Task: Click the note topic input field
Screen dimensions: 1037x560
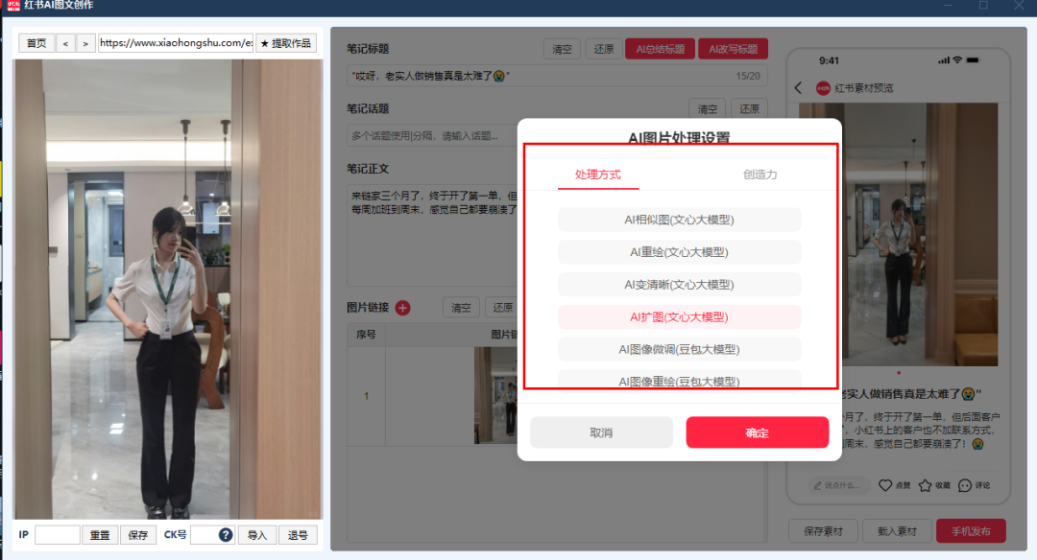Action: [x=432, y=135]
